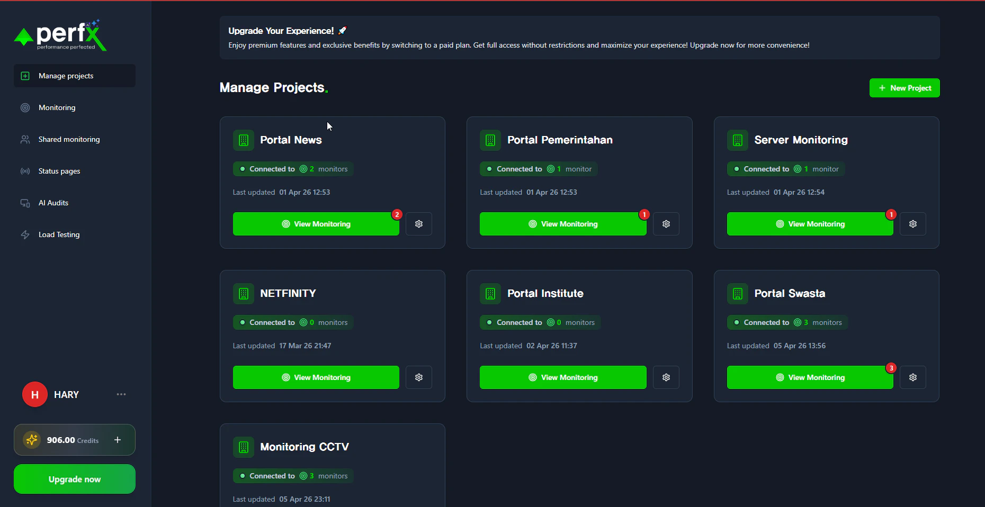The width and height of the screenshot is (985, 507).
Task: Click red badge 3 on Portal Swasta
Action: 891,368
